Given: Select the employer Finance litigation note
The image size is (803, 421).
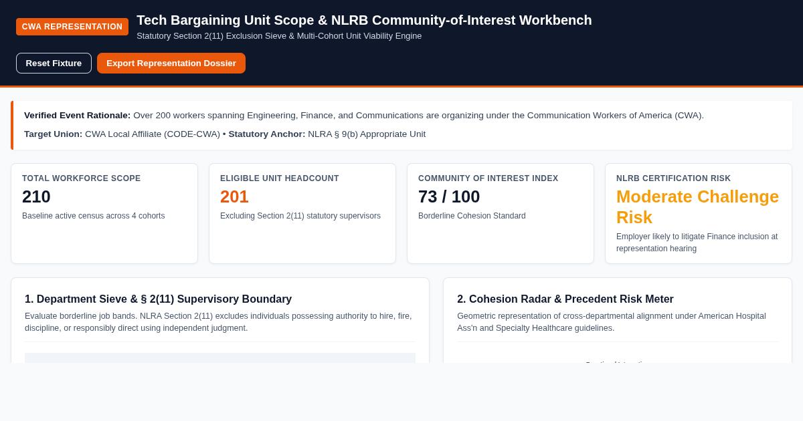Looking at the screenshot, I should pos(697,243).
